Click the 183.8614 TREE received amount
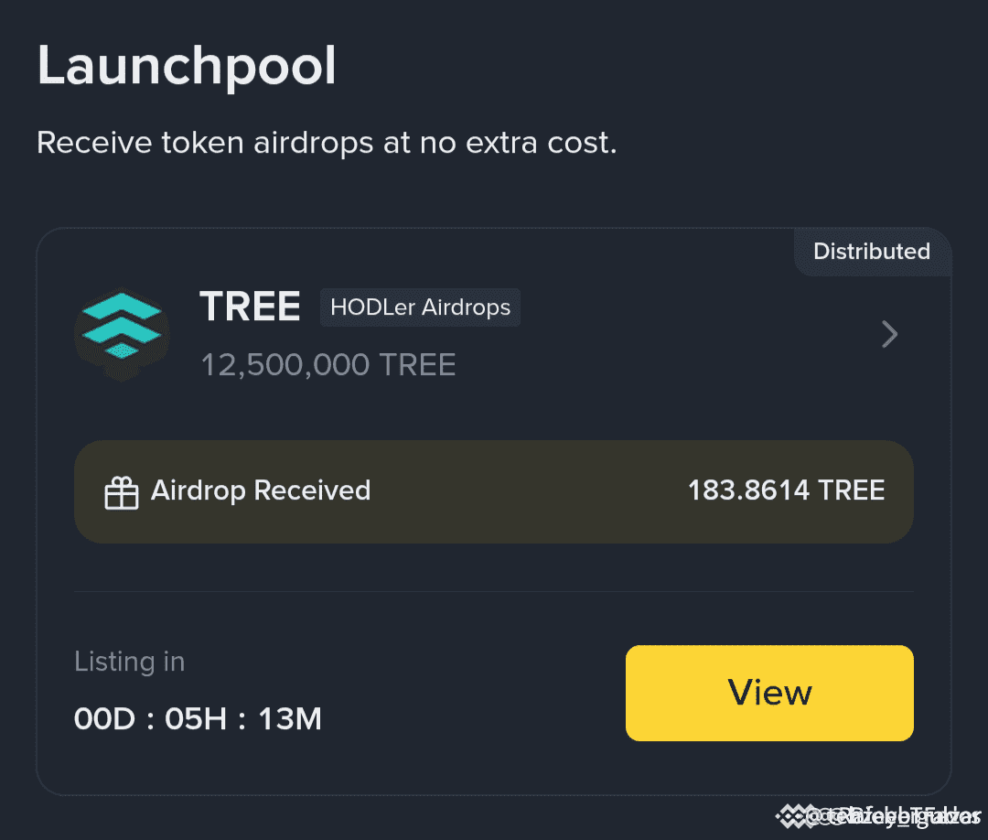988x840 pixels. (787, 490)
